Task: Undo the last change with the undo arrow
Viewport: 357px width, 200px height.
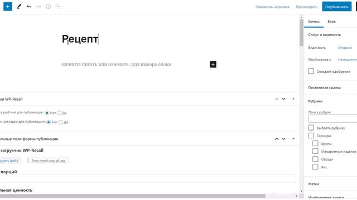Action: (29, 7)
